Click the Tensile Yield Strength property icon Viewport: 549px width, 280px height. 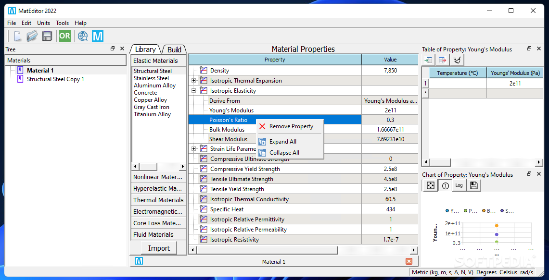(x=204, y=189)
